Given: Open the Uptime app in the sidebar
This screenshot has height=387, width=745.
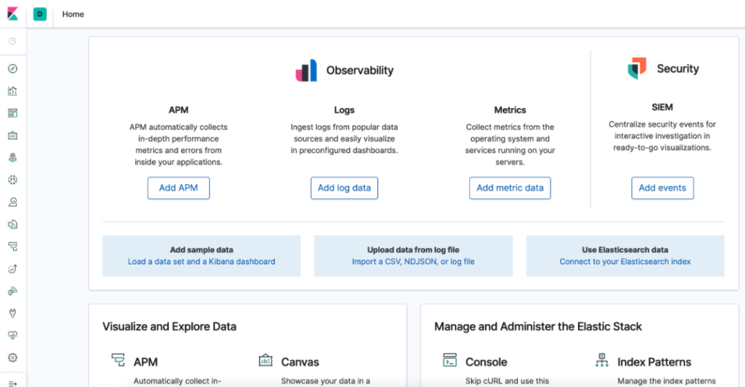Looking at the screenshot, I should click(x=12, y=269).
